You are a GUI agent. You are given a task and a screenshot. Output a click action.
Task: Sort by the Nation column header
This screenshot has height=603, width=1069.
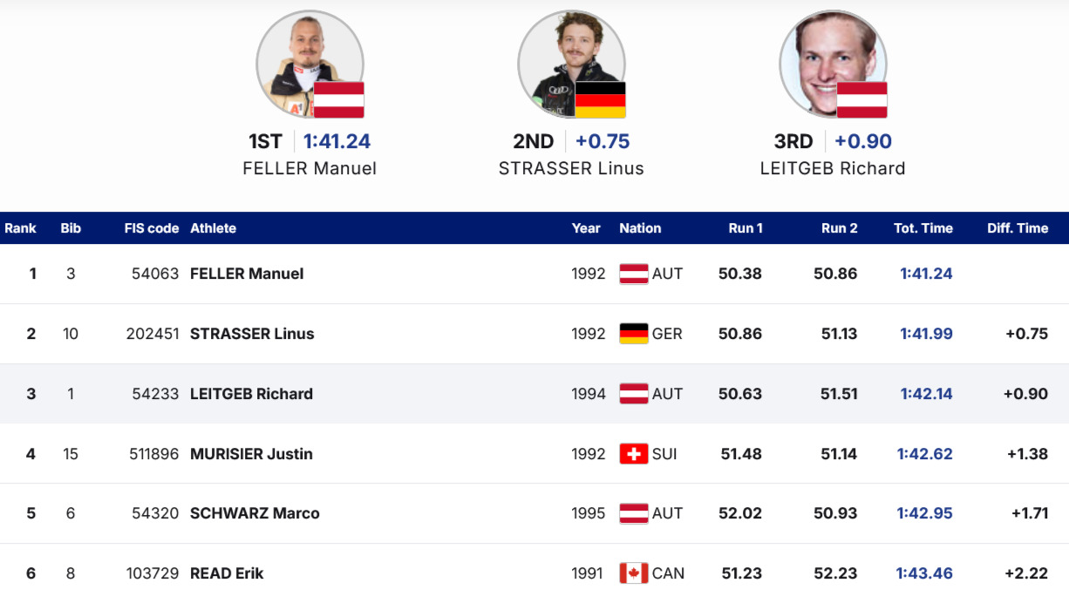(640, 228)
